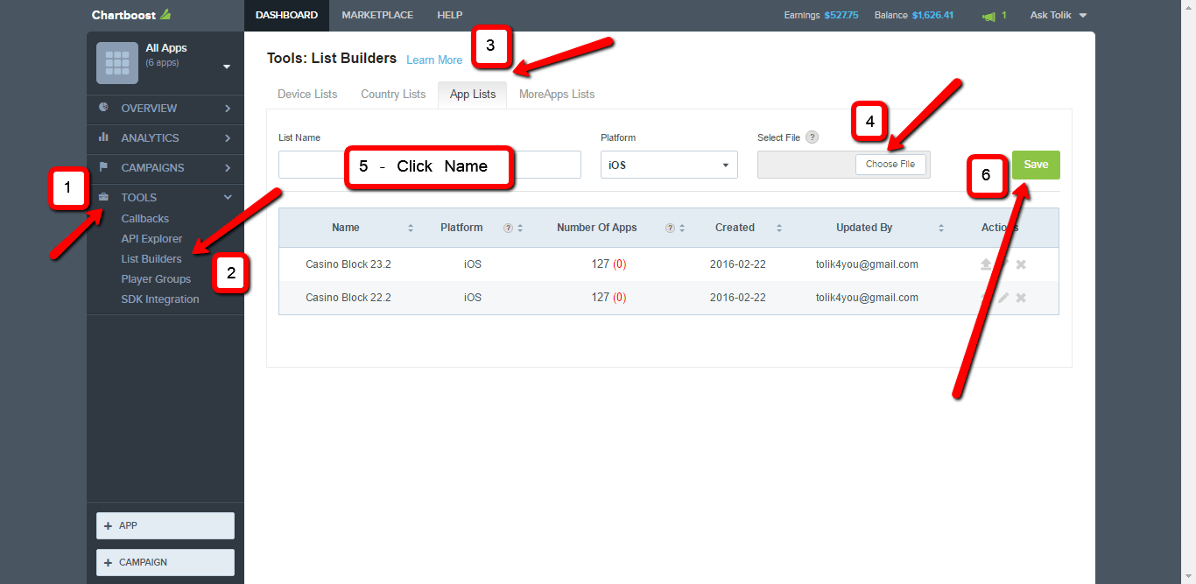Image resolution: width=1196 pixels, height=584 pixels.
Task: Click the Casino Block 22.2 name cell
Action: point(348,298)
